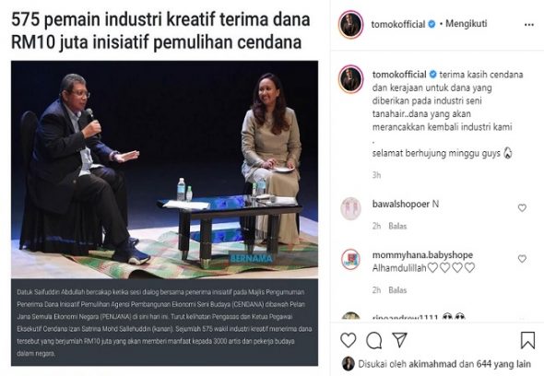544x376 pixels.
Task: Click tomokofficial username in caption
Action: [399, 75]
